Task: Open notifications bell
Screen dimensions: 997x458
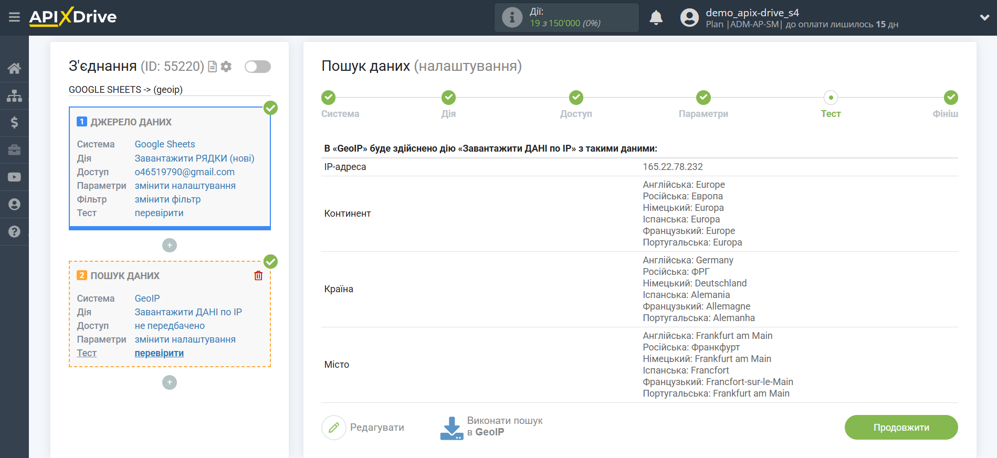Action: click(x=656, y=17)
